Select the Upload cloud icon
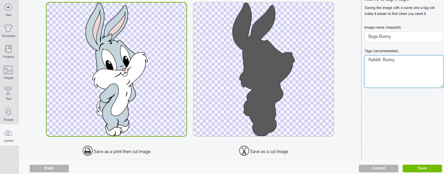444x174 pixels. tap(8, 133)
